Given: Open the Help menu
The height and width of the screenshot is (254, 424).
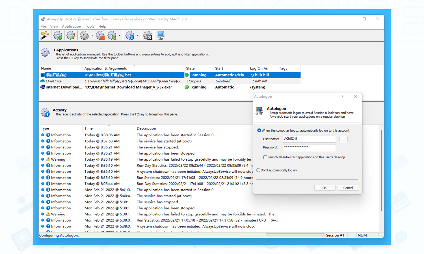Looking at the screenshot, I should click(x=102, y=26).
